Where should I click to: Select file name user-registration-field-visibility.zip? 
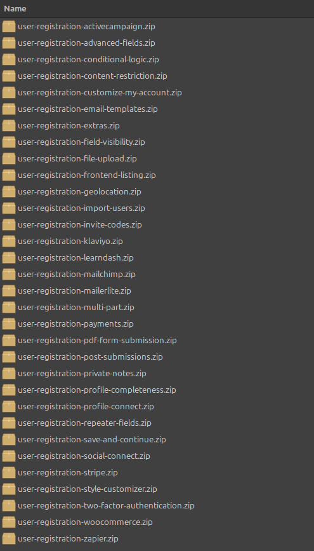pos(81,142)
